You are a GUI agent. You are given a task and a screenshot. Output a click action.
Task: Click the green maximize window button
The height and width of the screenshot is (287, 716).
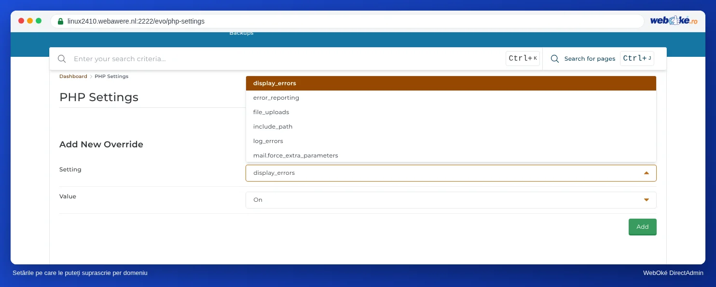tap(39, 21)
